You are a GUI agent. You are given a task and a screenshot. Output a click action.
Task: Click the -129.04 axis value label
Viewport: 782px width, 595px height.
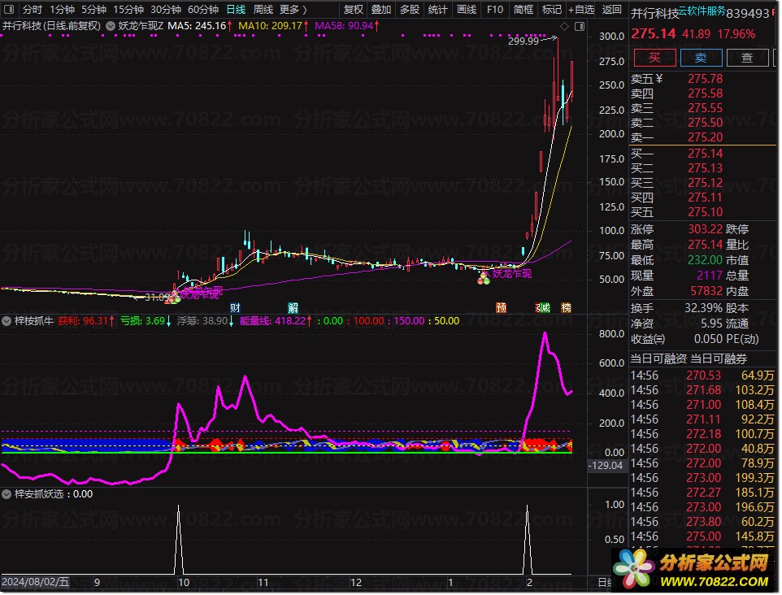coord(606,465)
